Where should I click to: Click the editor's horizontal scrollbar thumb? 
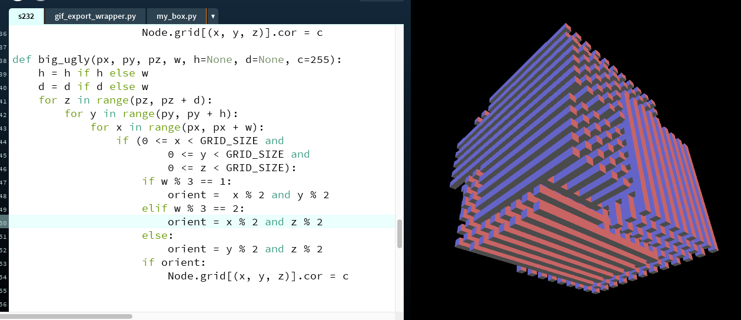66,316
